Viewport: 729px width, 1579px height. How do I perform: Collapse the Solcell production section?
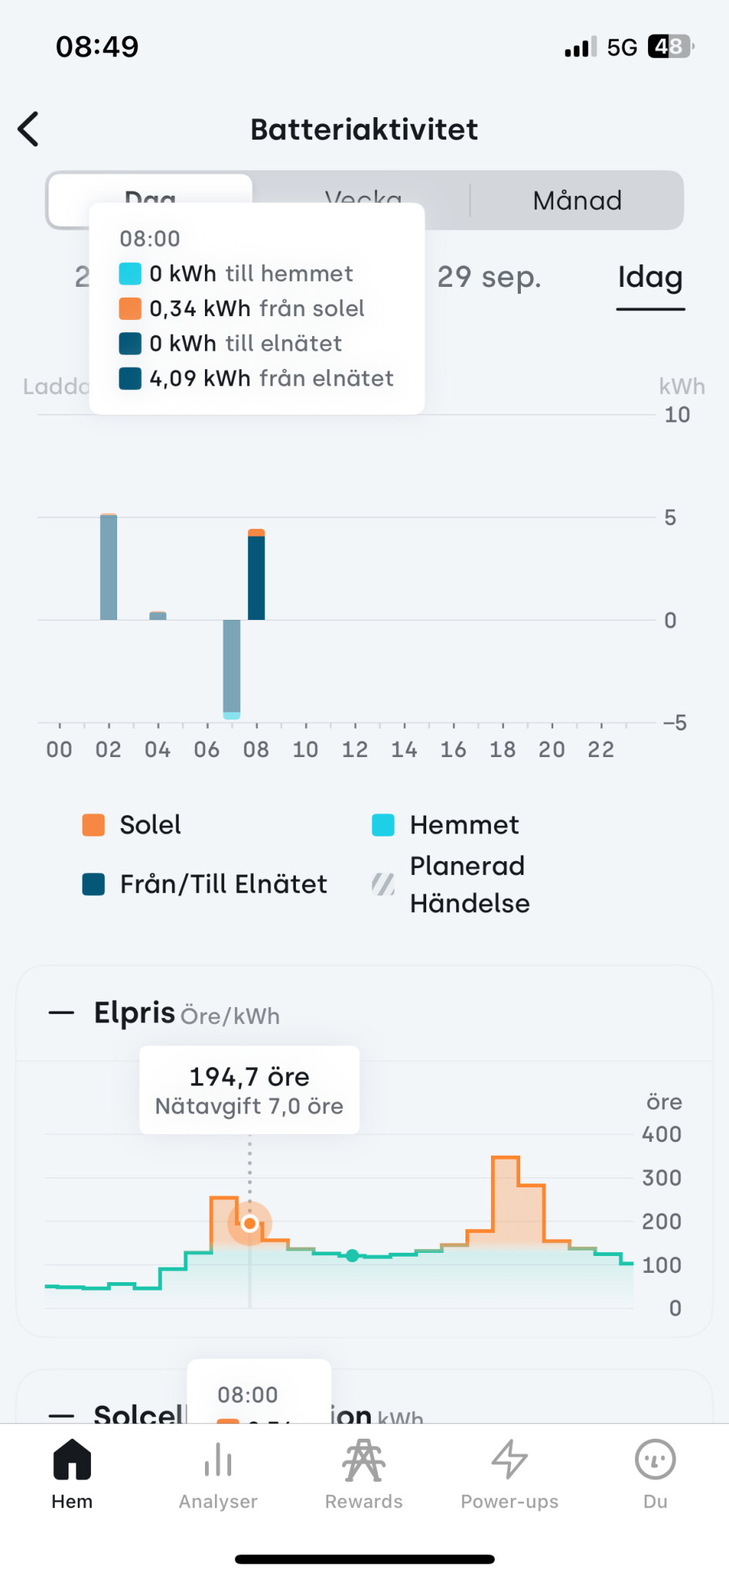62,1416
